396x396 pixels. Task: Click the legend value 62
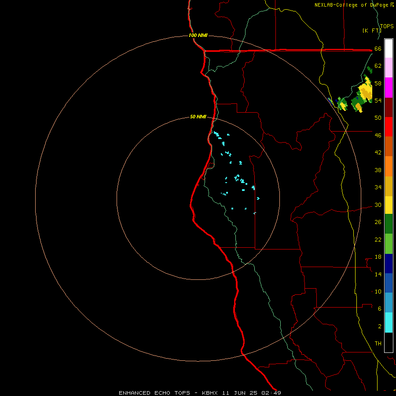click(x=378, y=66)
